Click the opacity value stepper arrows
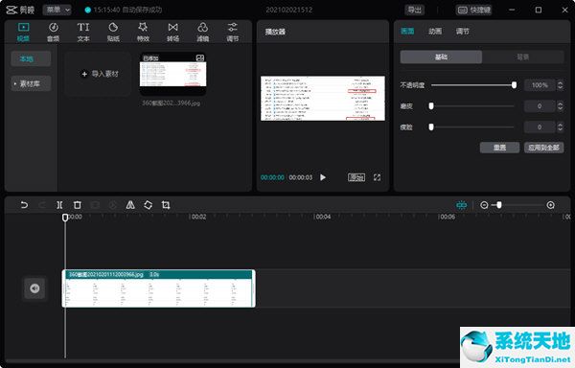 pyautogui.click(x=560, y=85)
